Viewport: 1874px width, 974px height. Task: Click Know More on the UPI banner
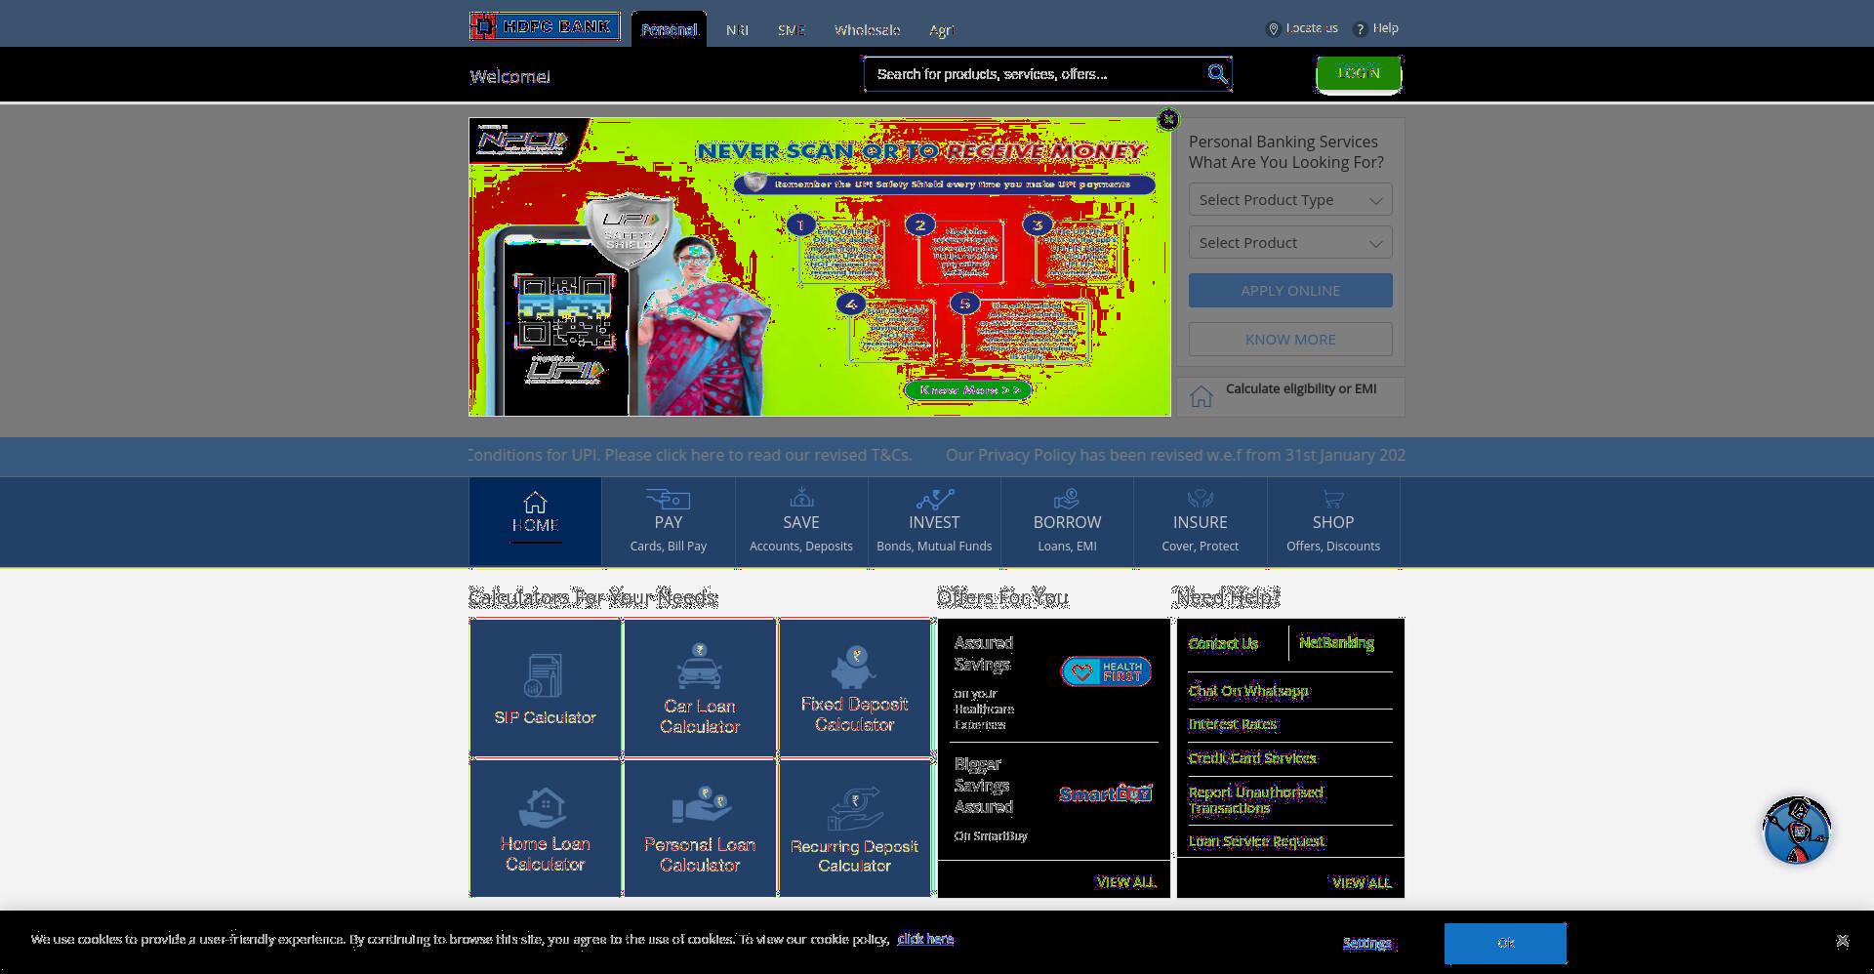pos(968,390)
